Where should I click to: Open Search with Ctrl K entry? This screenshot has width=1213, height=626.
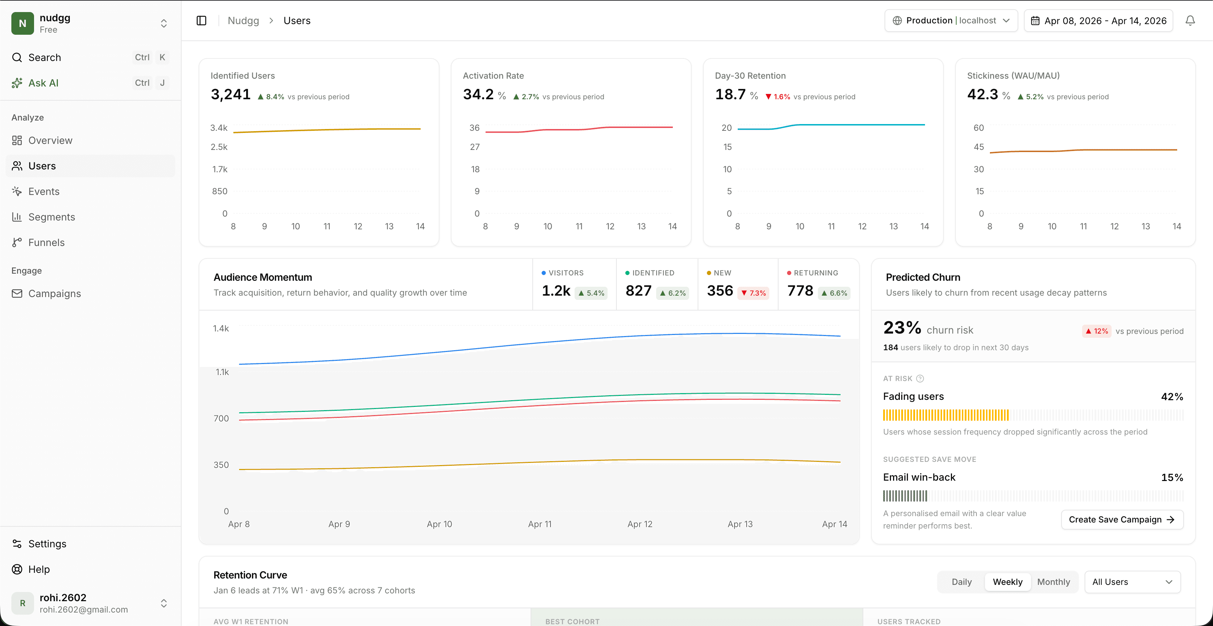(x=90, y=57)
